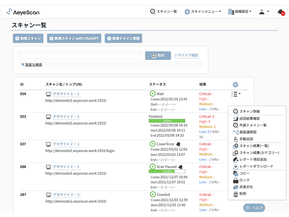Click the 新規スキャン button
289x217 pixels.
tap(28, 38)
